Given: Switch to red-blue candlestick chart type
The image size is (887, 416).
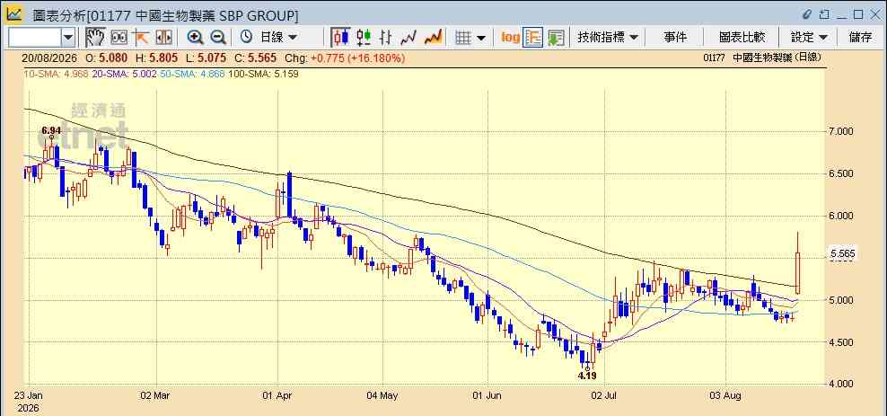Looking at the screenshot, I should 340,38.
